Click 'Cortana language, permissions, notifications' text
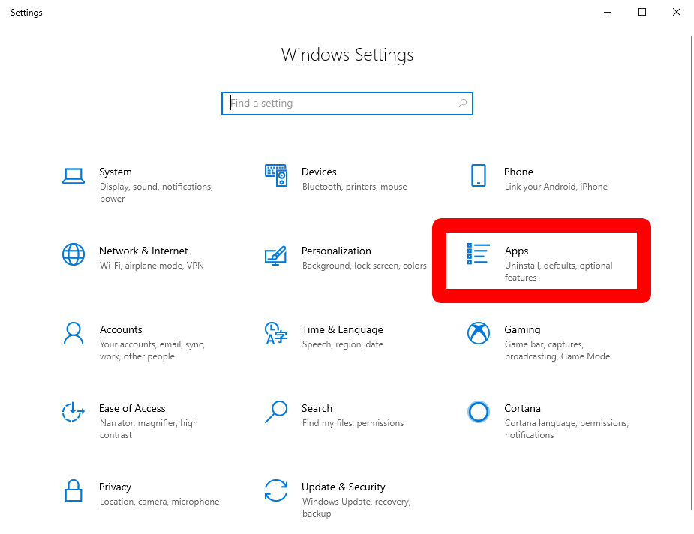This screenshot has height=534, width=694. click(566, 429)
